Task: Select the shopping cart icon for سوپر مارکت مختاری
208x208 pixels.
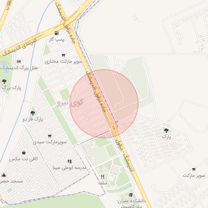Action: [63, 55]
